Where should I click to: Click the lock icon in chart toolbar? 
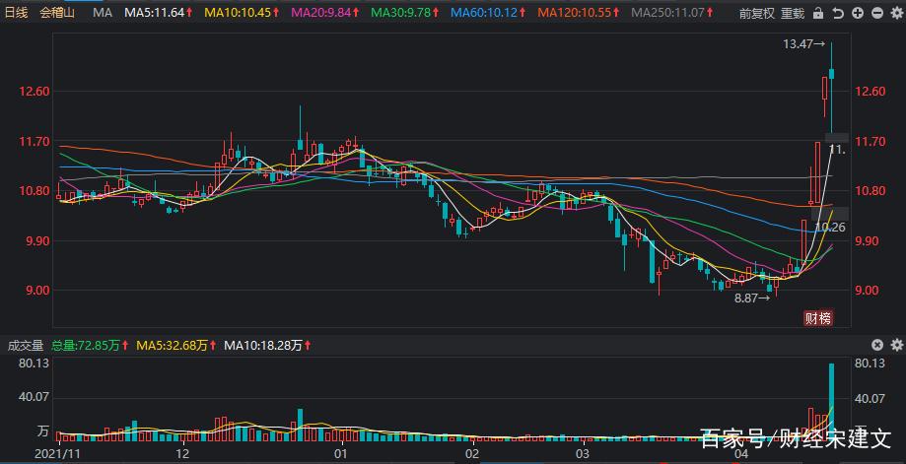[818, 13]
